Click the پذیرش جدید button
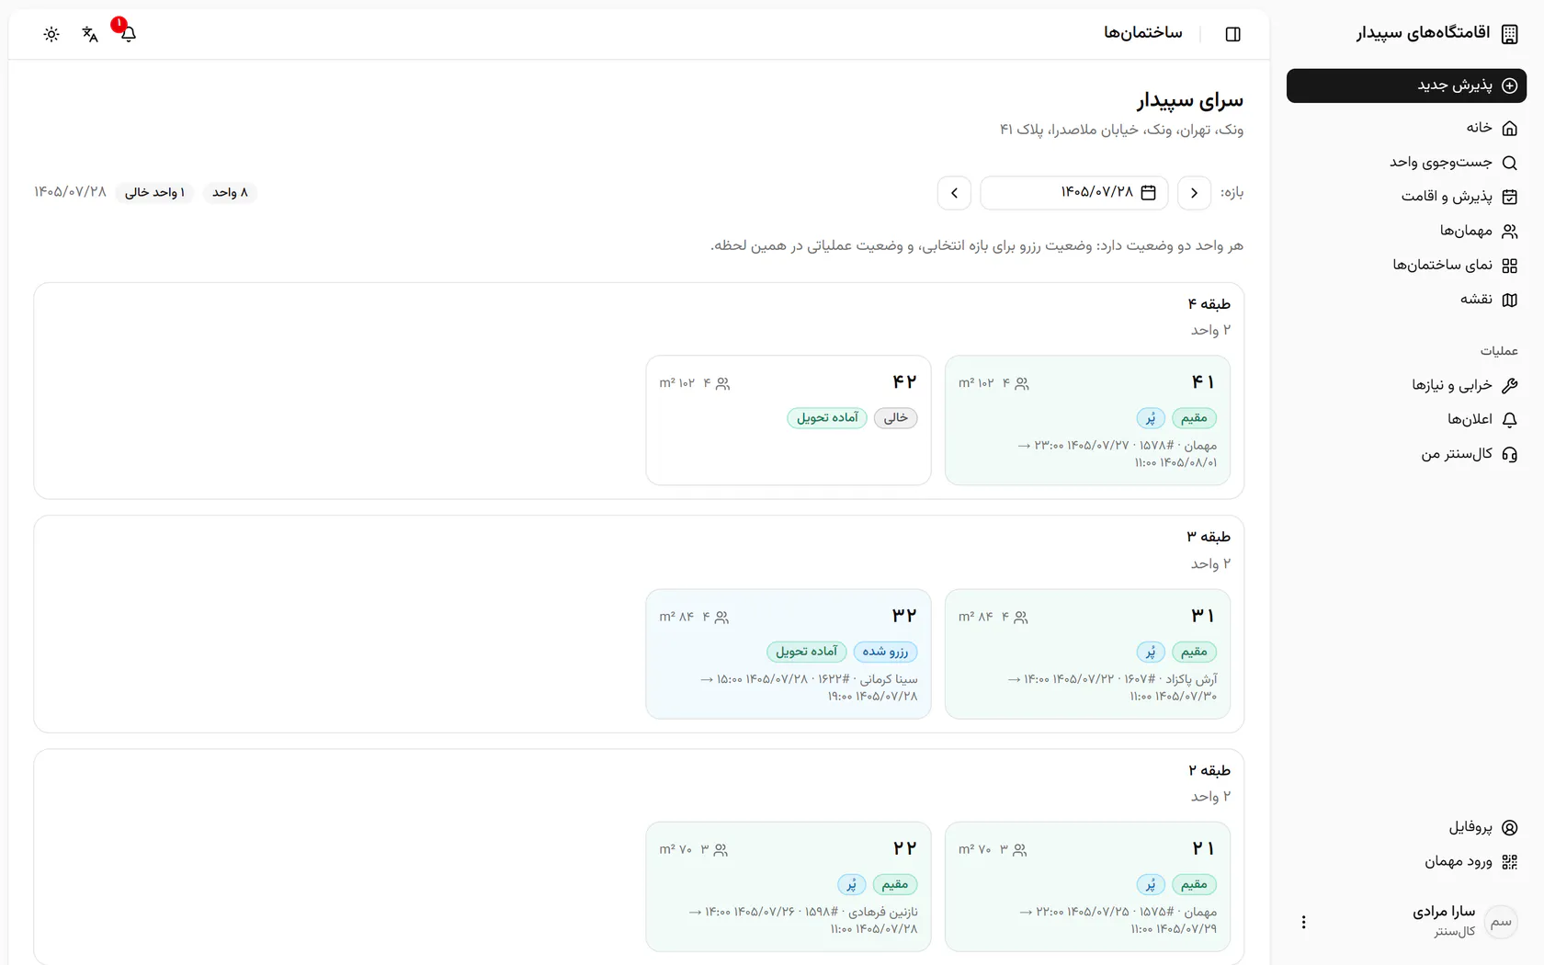 coord(1406,85)
